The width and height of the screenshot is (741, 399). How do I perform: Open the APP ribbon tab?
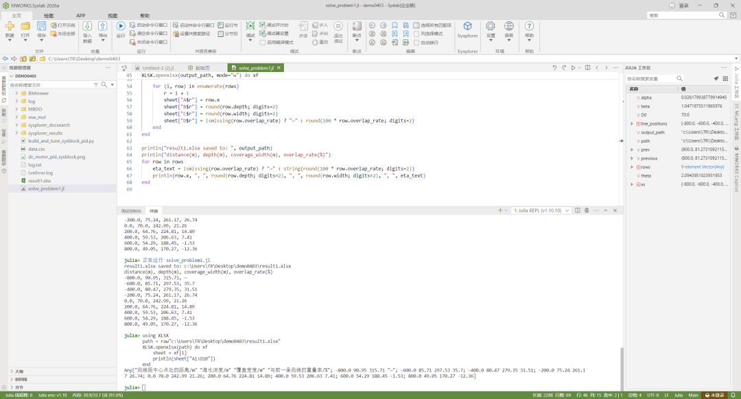81,16
